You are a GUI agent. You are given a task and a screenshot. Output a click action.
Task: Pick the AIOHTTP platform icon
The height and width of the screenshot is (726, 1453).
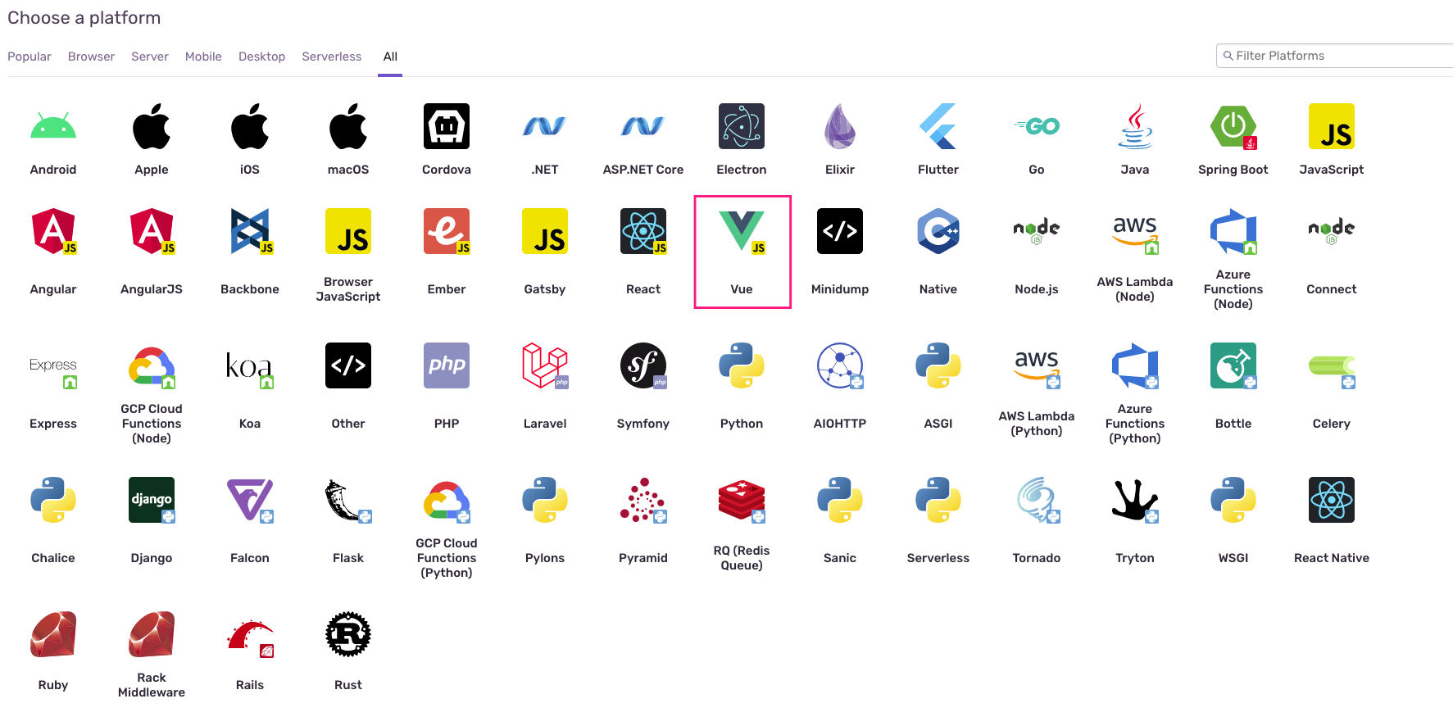[840, 365]
